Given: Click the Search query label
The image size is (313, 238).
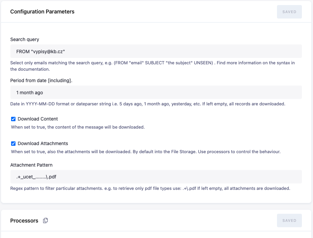Looking at the screenshot, I should [25, 39].
